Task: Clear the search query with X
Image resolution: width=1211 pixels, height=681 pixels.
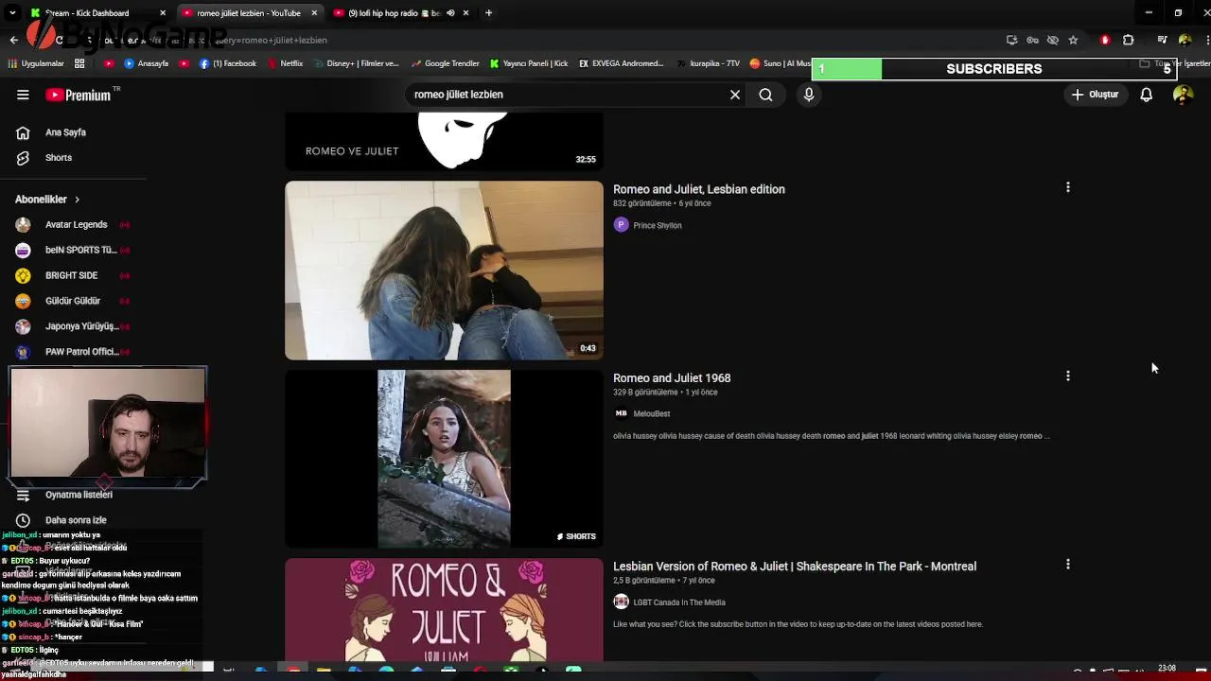Action: (735, 95)
